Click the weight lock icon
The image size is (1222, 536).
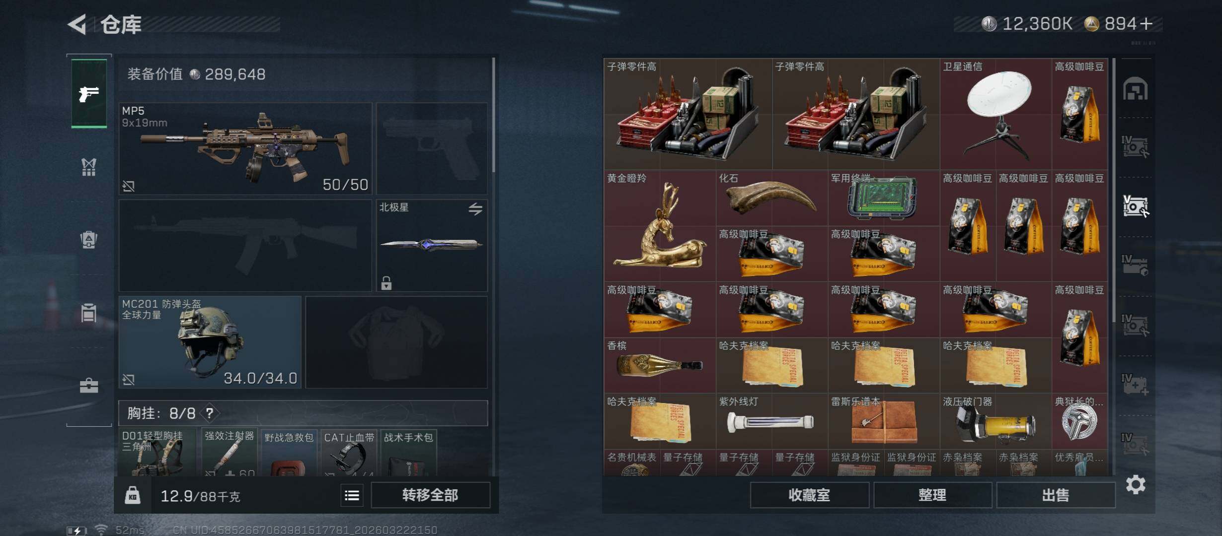[132, 495]
